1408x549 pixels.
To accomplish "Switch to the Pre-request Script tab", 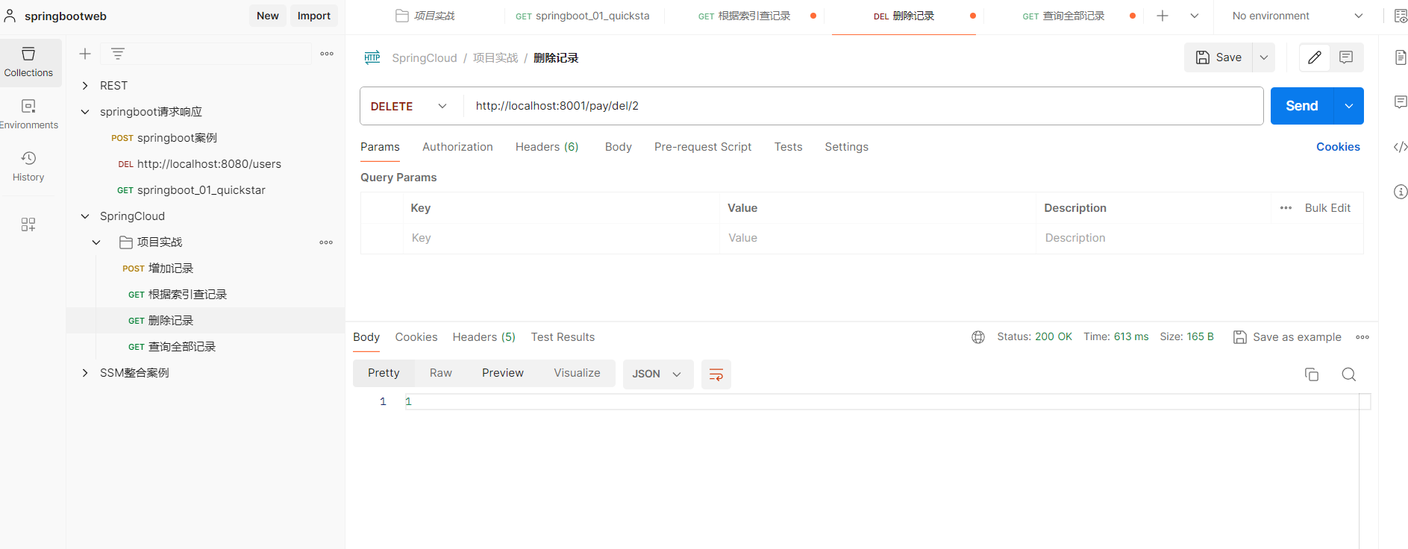I will pyautogui.click(x=703, y=147).
